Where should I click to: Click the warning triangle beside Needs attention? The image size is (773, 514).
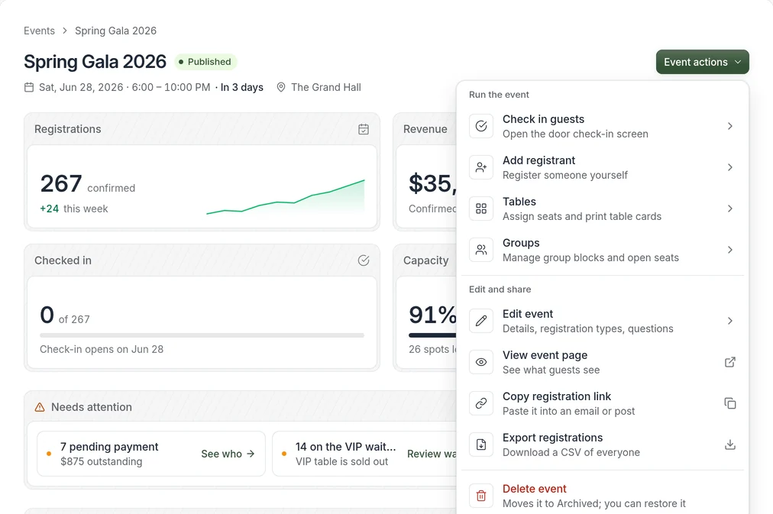pyautogui.click(x=40, y=407)
